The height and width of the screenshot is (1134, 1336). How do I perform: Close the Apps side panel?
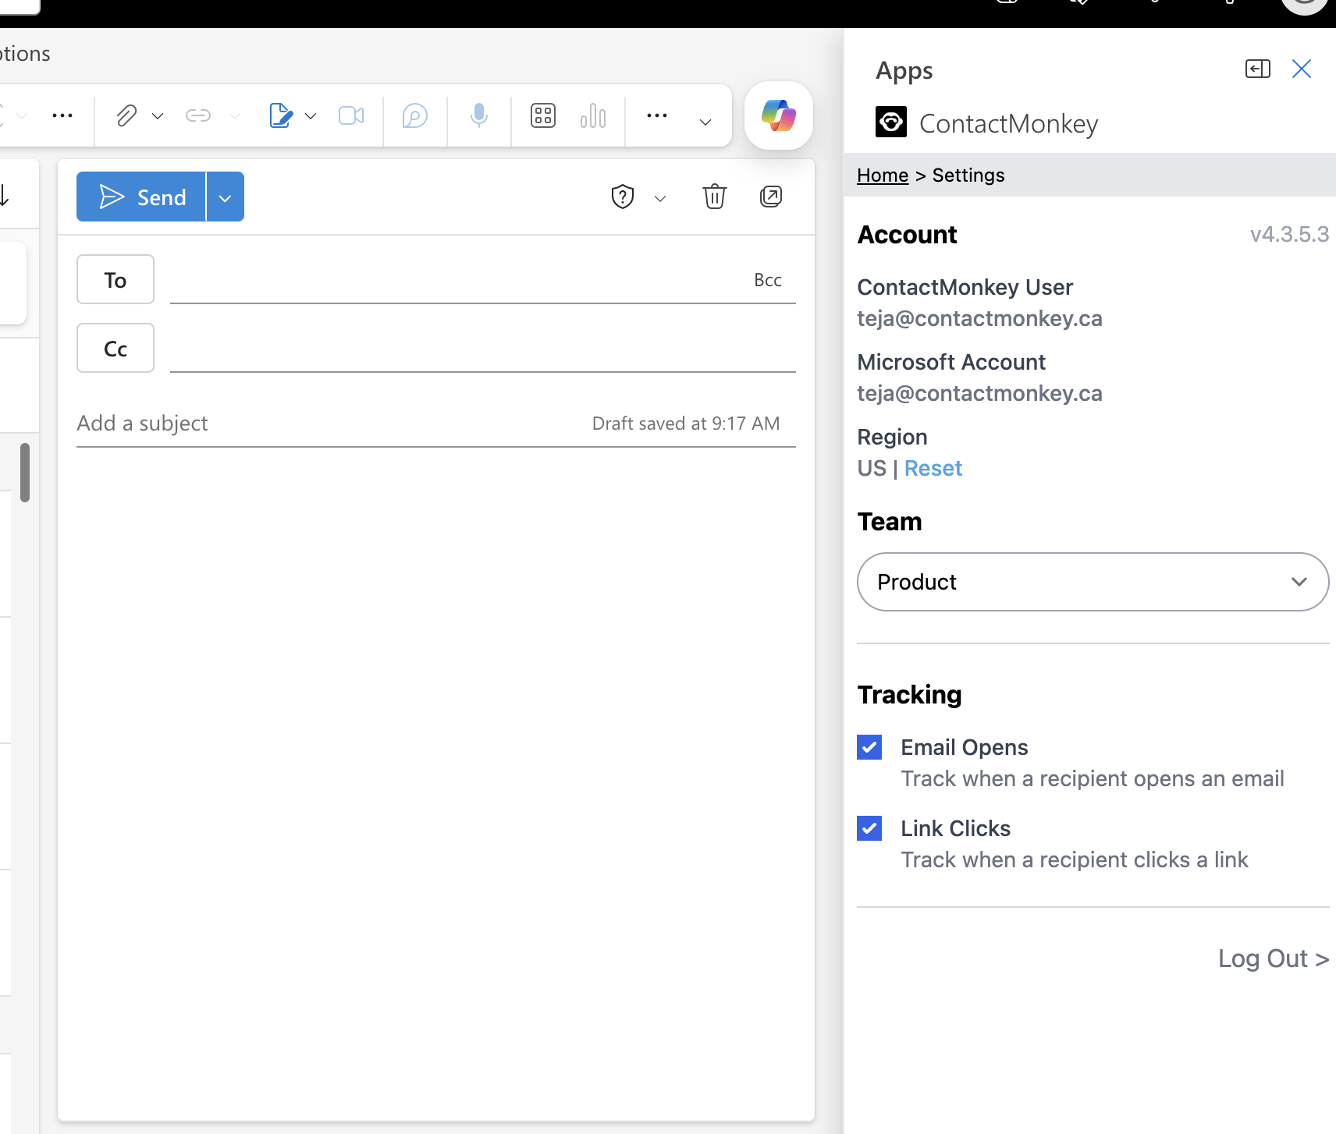click(1302, 69)
